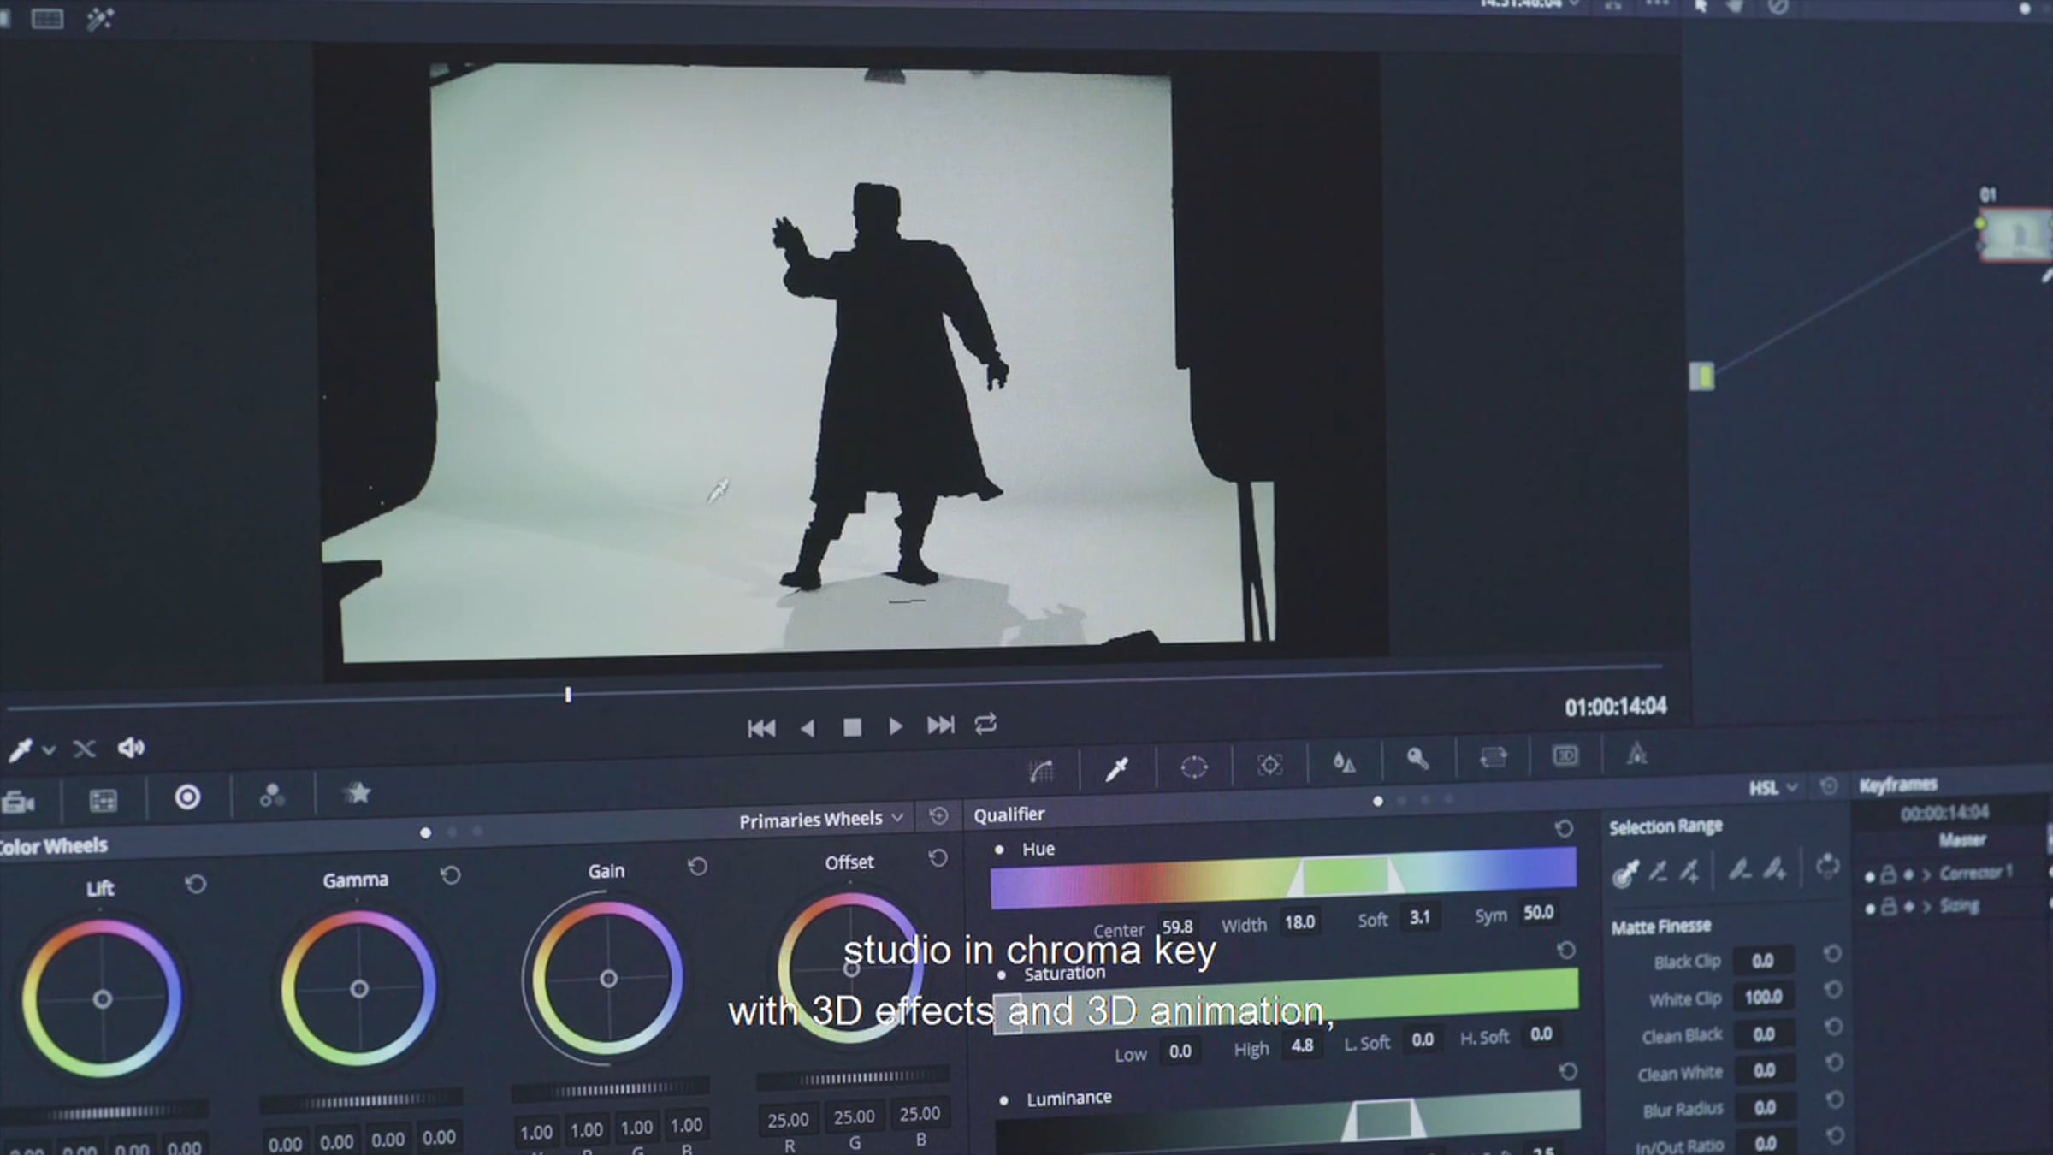Click the White Clip value field
Viewport: 2053px width, 1155px height.
point(1763,997)
